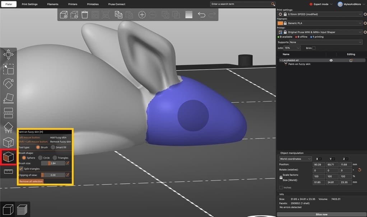Select the Triangles brush shape radio
Screen dimensions: 367x217
tap(55, 158)
